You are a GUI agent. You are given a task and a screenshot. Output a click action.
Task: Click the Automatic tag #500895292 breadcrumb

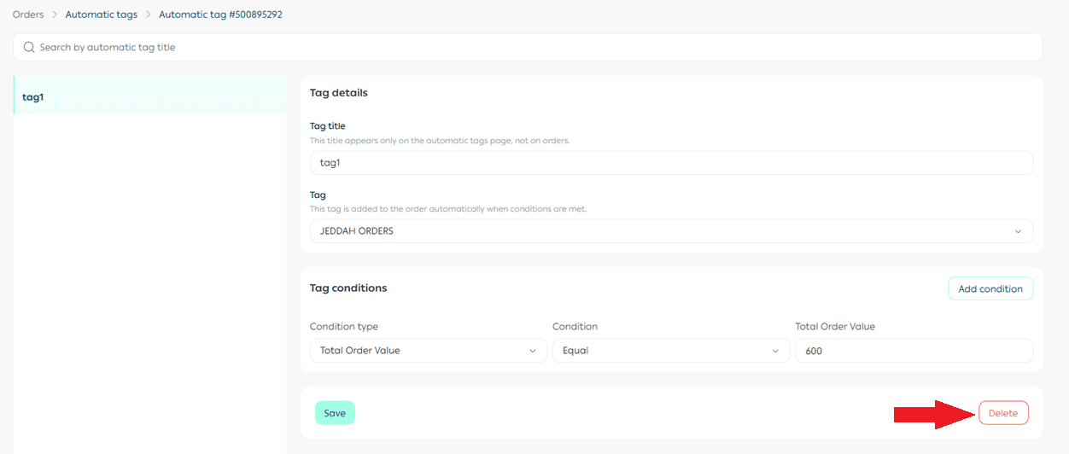pyautogui.click(x=220, y=15)
